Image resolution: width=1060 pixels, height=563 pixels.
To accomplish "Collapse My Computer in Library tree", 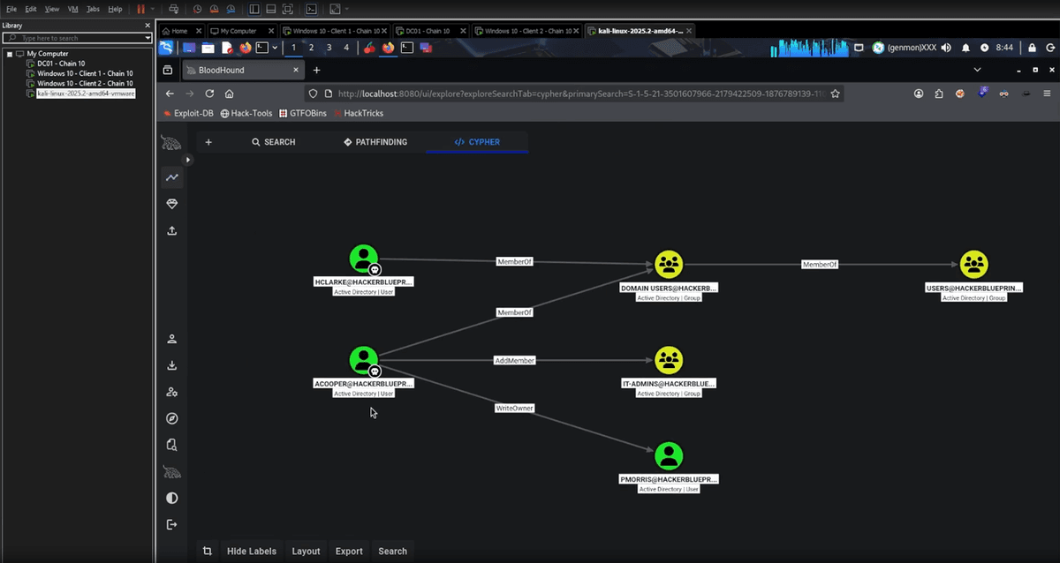I will pyautogui.click(x=10, y=54).
